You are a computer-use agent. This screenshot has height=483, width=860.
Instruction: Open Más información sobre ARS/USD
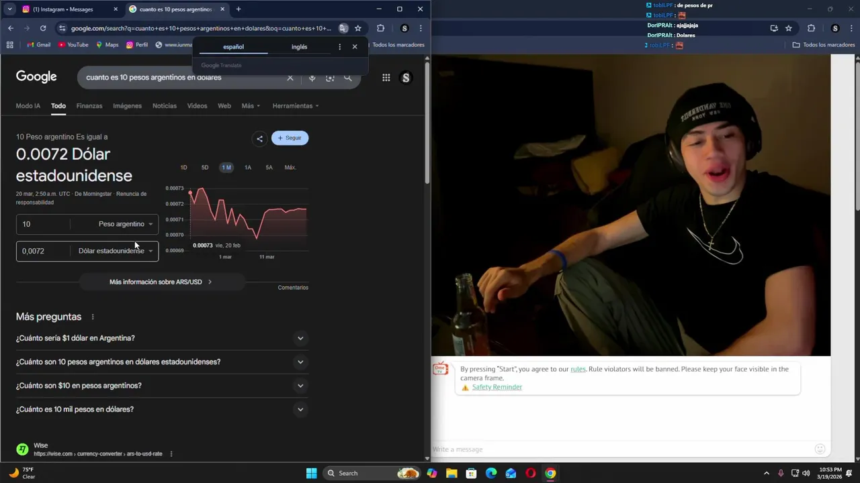point(161,282)
